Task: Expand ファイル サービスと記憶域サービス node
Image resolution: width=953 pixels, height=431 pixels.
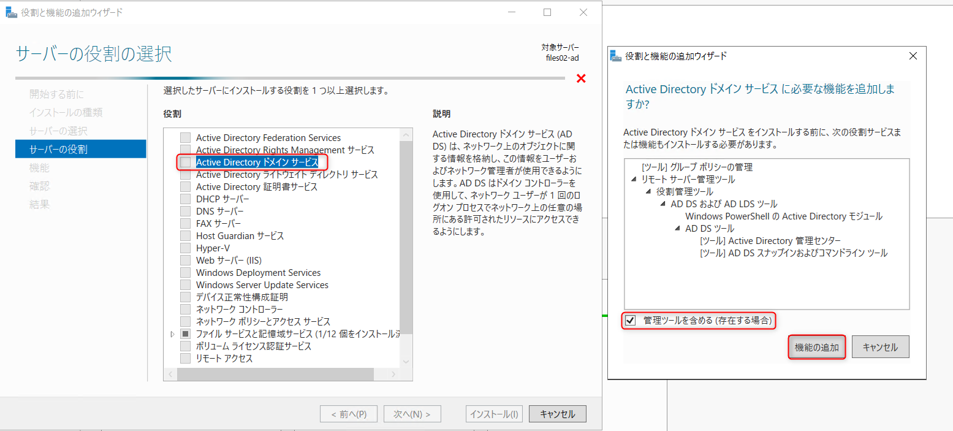Action: click(x=172, y=334)
